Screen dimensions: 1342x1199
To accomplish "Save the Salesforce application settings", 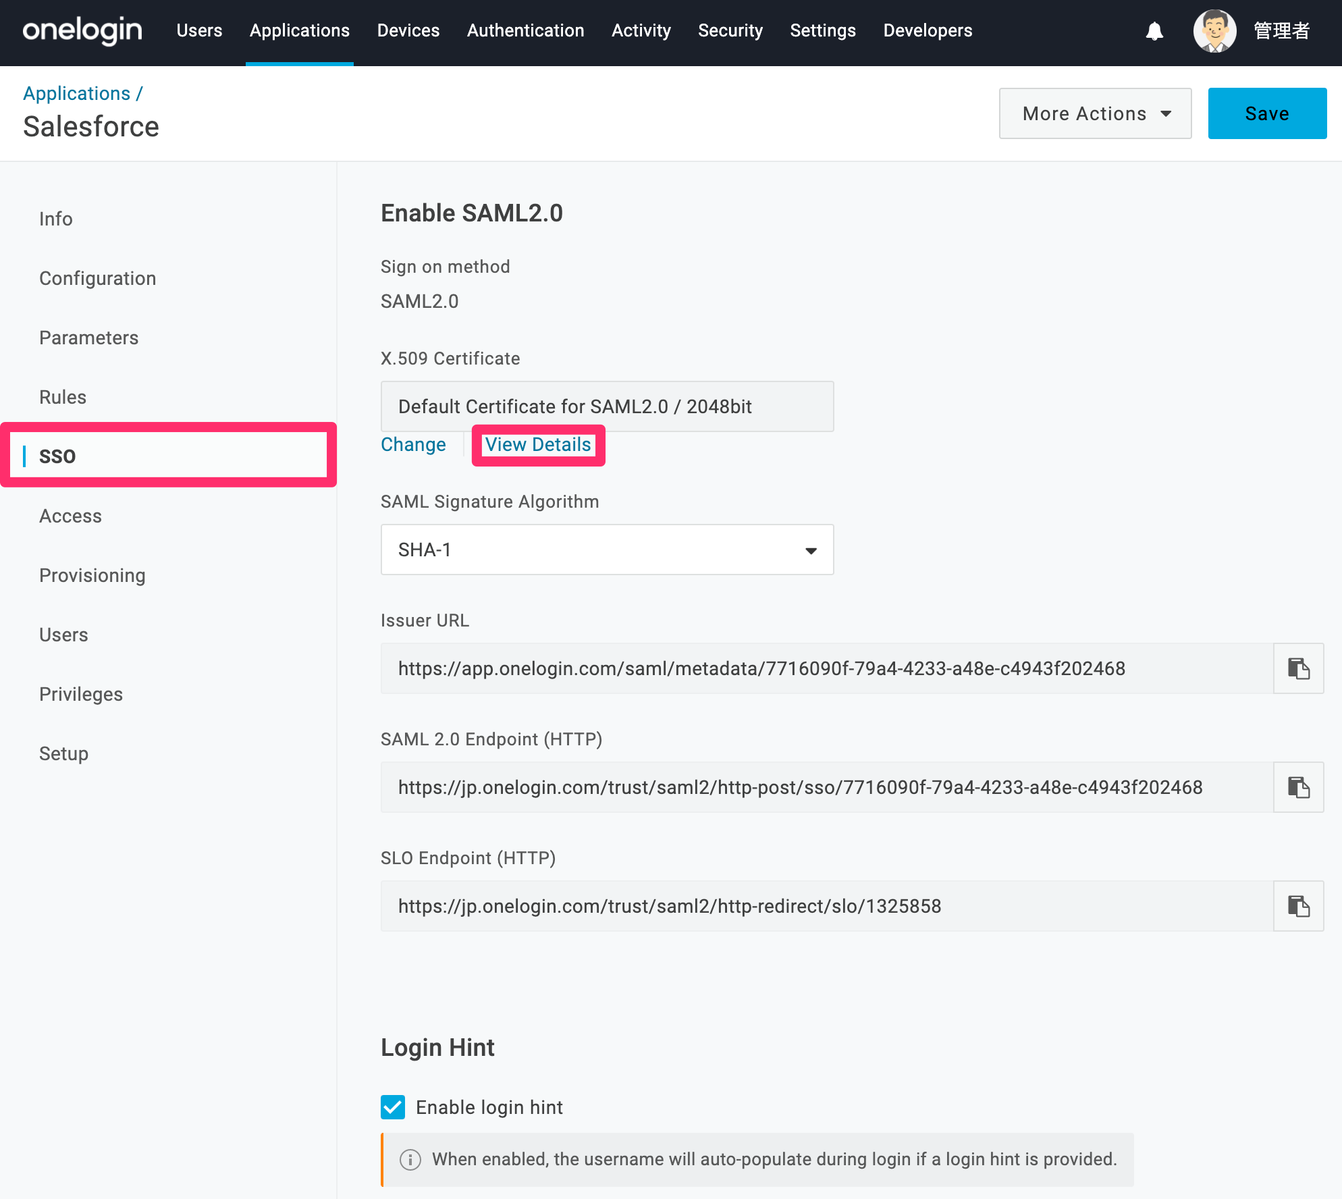I will point(1267,113).
